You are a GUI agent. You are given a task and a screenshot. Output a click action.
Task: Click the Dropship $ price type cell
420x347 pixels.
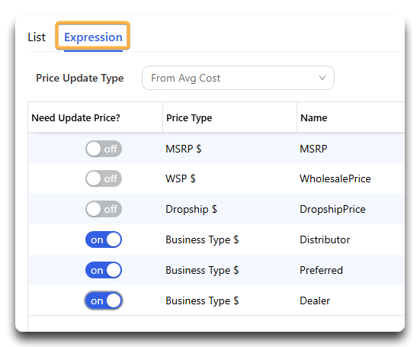191,209
